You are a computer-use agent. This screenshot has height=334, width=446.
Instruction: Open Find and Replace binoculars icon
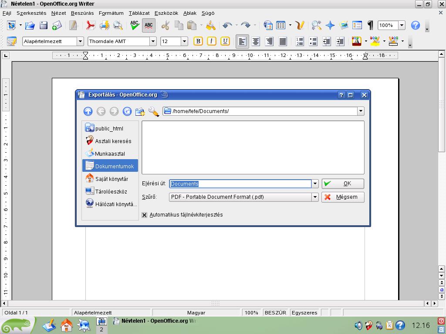(316, 25)
